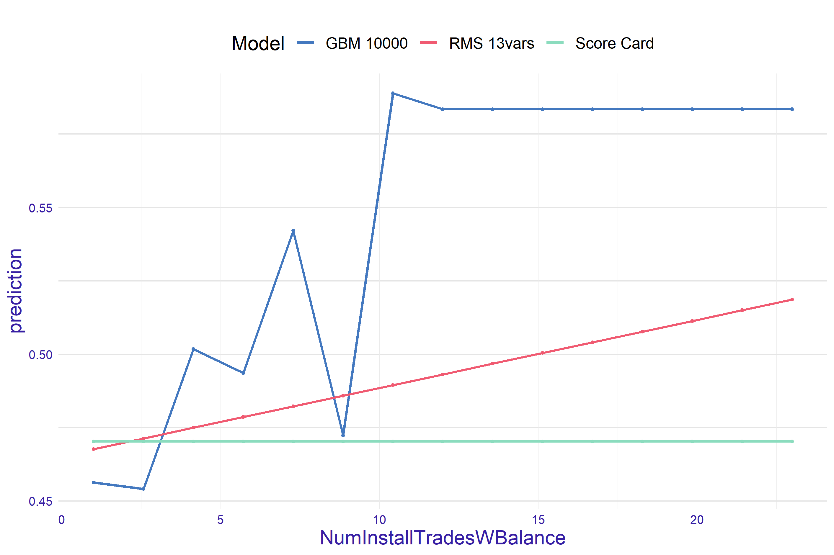
Task: Click the NumInstallTradesWBalance x-axis title
Action: click(442, 538)
